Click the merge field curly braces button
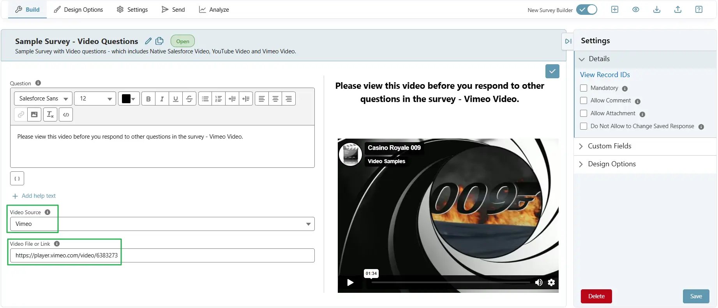Viewport: 718px width, 308px height. (17, 178)
